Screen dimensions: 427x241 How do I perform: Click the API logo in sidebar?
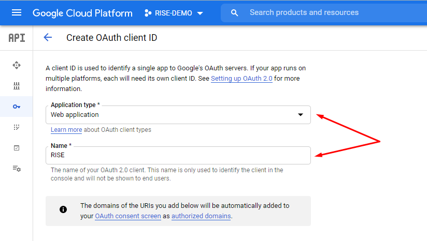(x=17, y=38)
